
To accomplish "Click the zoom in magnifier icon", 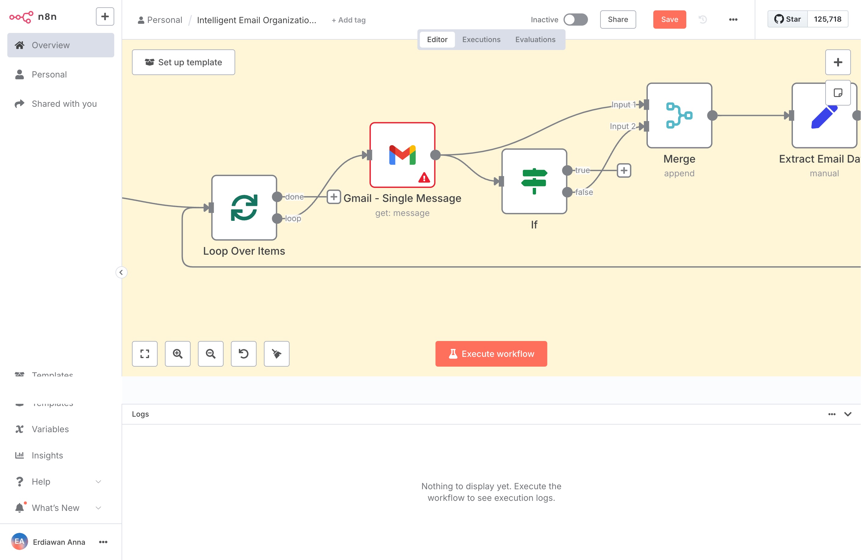I will pos(178,354).
